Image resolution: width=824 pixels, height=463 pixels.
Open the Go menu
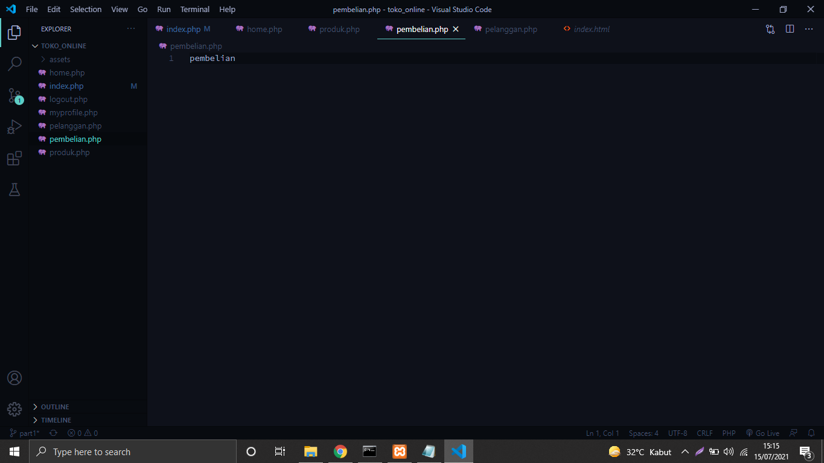142,9
